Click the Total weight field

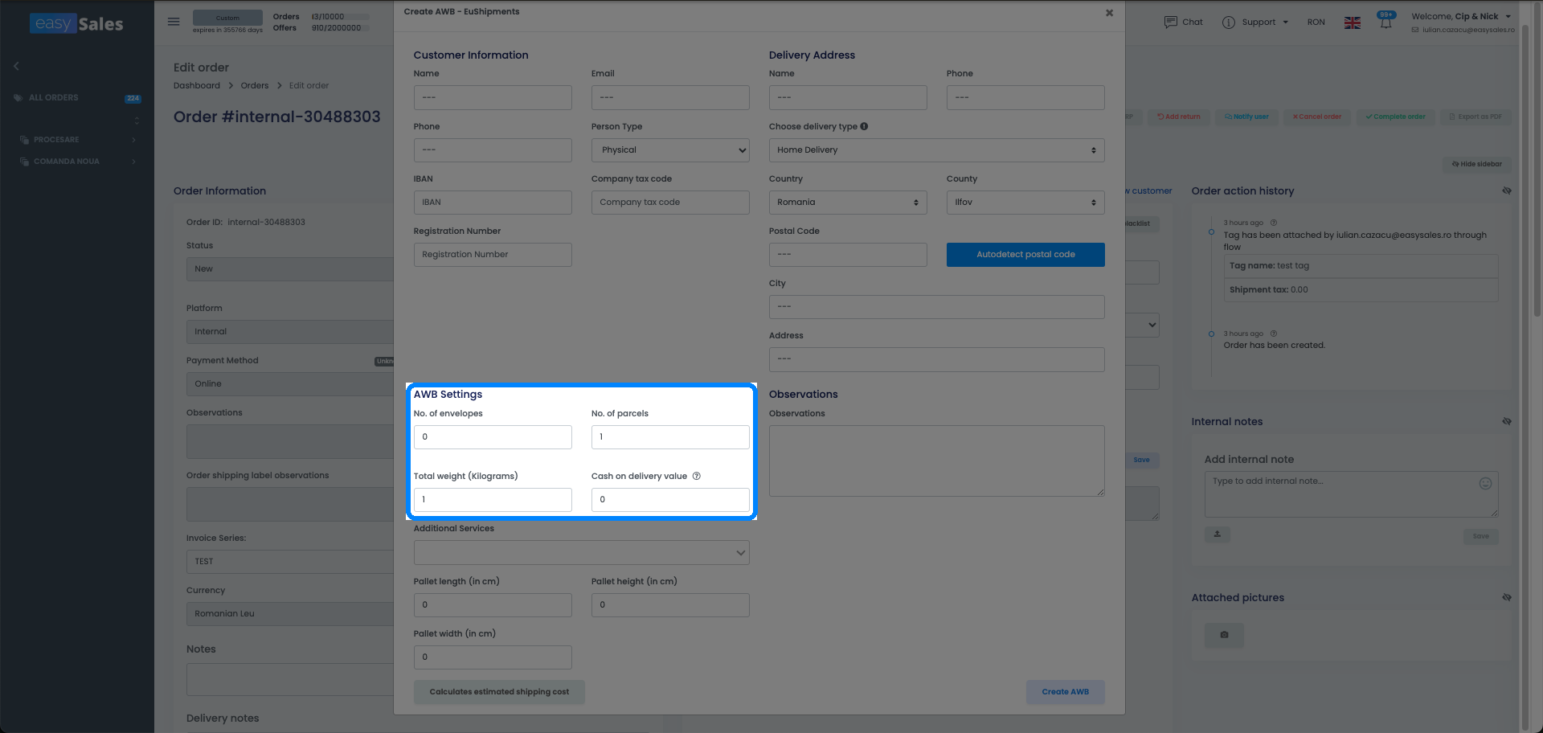tap(493, 500)
